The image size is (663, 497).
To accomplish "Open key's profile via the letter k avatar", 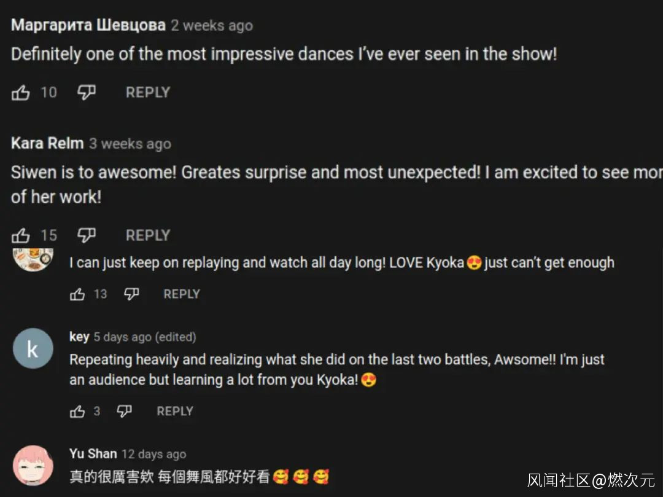I will [x=33, y=348].
